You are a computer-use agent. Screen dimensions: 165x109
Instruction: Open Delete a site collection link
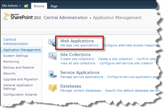(115, 59)
